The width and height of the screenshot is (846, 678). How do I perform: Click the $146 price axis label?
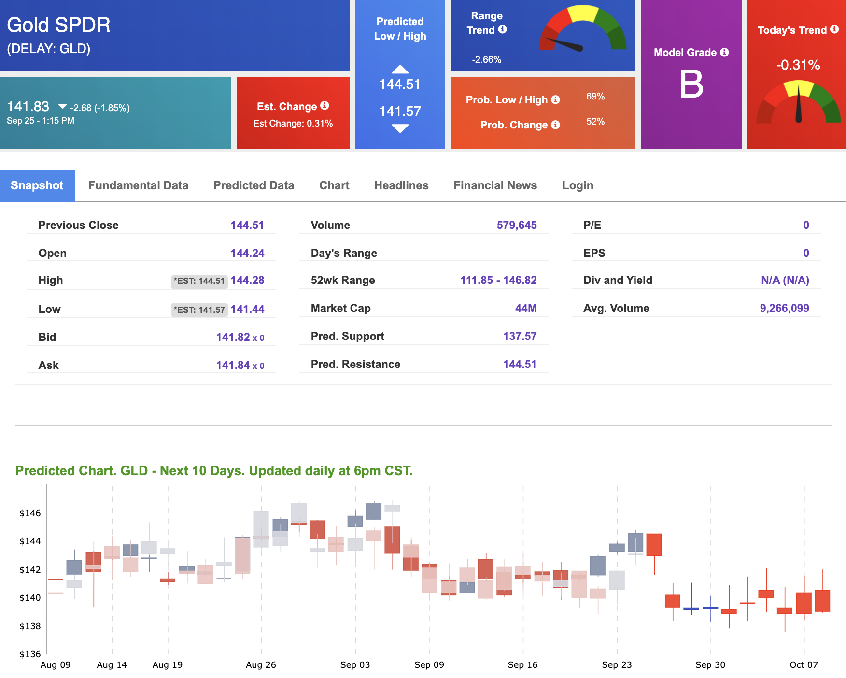[x=30, y=513]
